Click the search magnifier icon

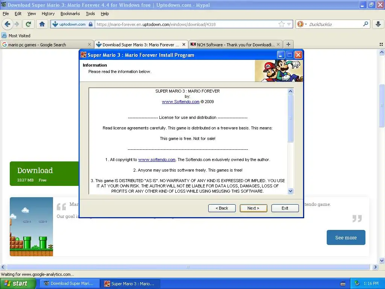click(x=365, y=24)
